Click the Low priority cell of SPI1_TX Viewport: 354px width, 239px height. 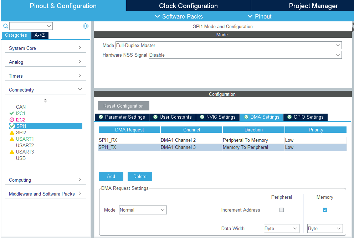[315, 147]
